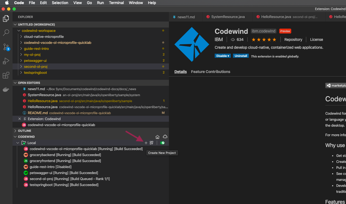Click the info icon beside README.md
The image size is (346, 204).
pyautogui.click(x=25, y=113)
